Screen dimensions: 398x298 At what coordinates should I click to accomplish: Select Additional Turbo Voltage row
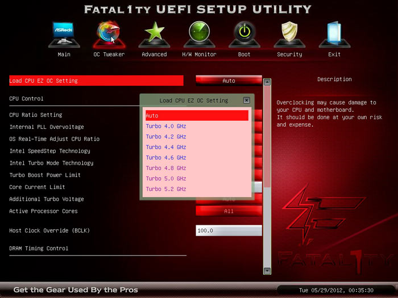(x=47, y=199)
